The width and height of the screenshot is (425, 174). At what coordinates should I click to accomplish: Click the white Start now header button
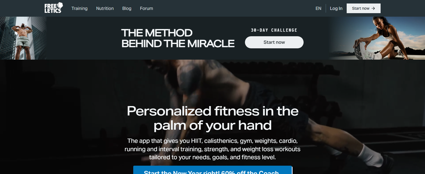click(364, 8)
